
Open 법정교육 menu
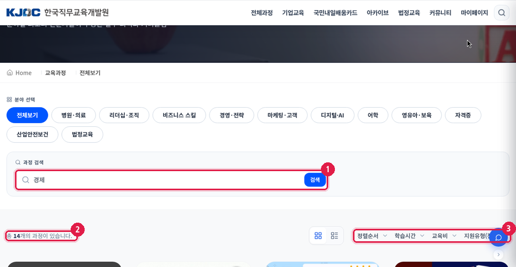[409, 13]
